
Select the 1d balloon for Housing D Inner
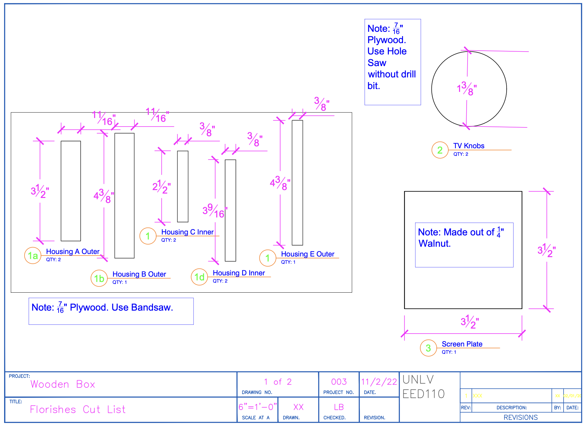199,277
